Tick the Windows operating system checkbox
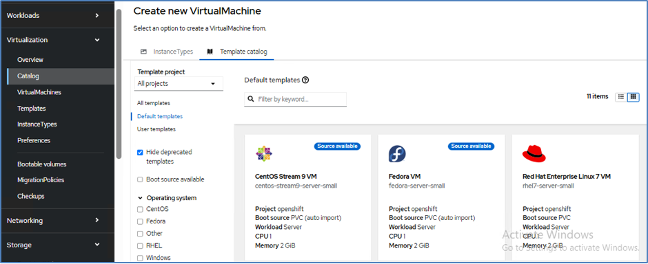The image size is (648, 264). click(x=140, y=258)
